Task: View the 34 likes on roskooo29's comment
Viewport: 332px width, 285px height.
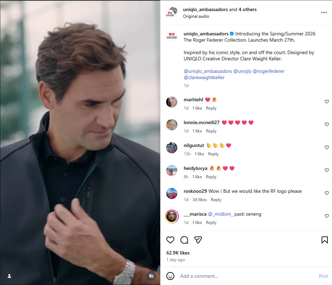Action: tap(199, 200)
